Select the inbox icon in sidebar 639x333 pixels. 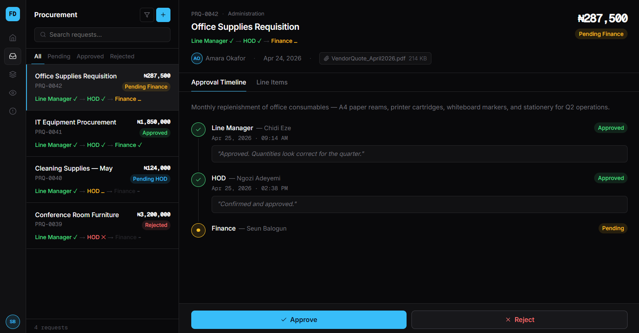pos(13,56)
